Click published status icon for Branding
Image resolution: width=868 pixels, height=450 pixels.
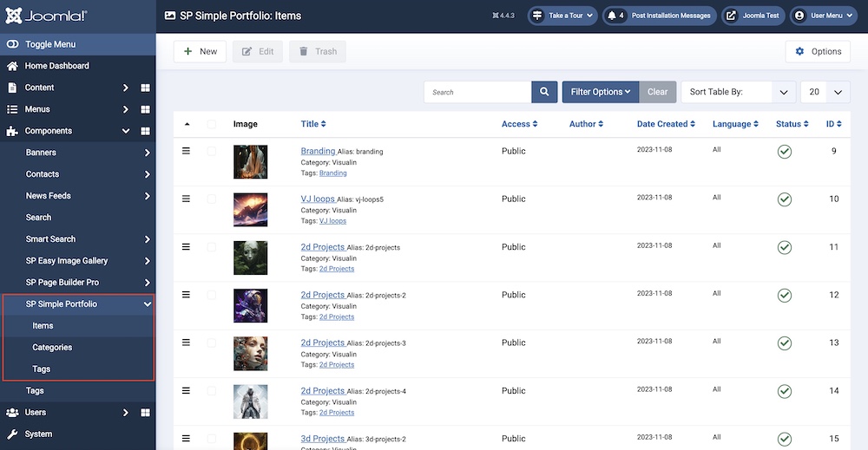785,153
